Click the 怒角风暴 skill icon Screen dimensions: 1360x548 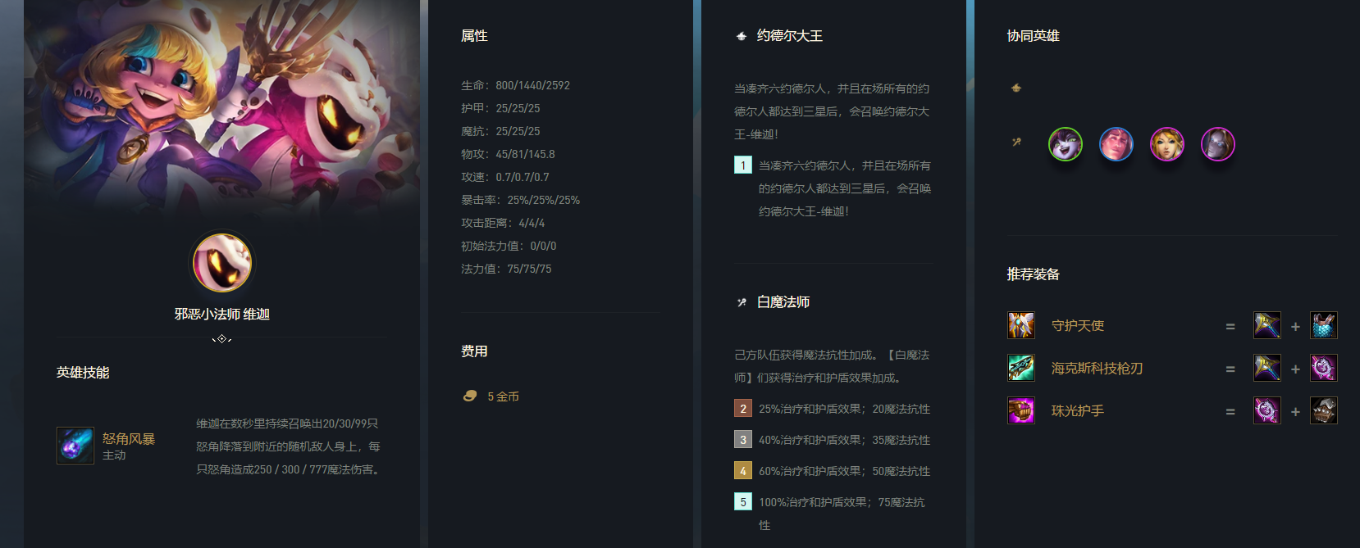pos(75,446)
